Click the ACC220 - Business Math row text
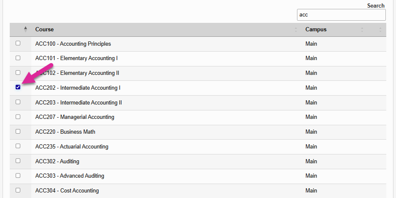 tap(65, 132)
